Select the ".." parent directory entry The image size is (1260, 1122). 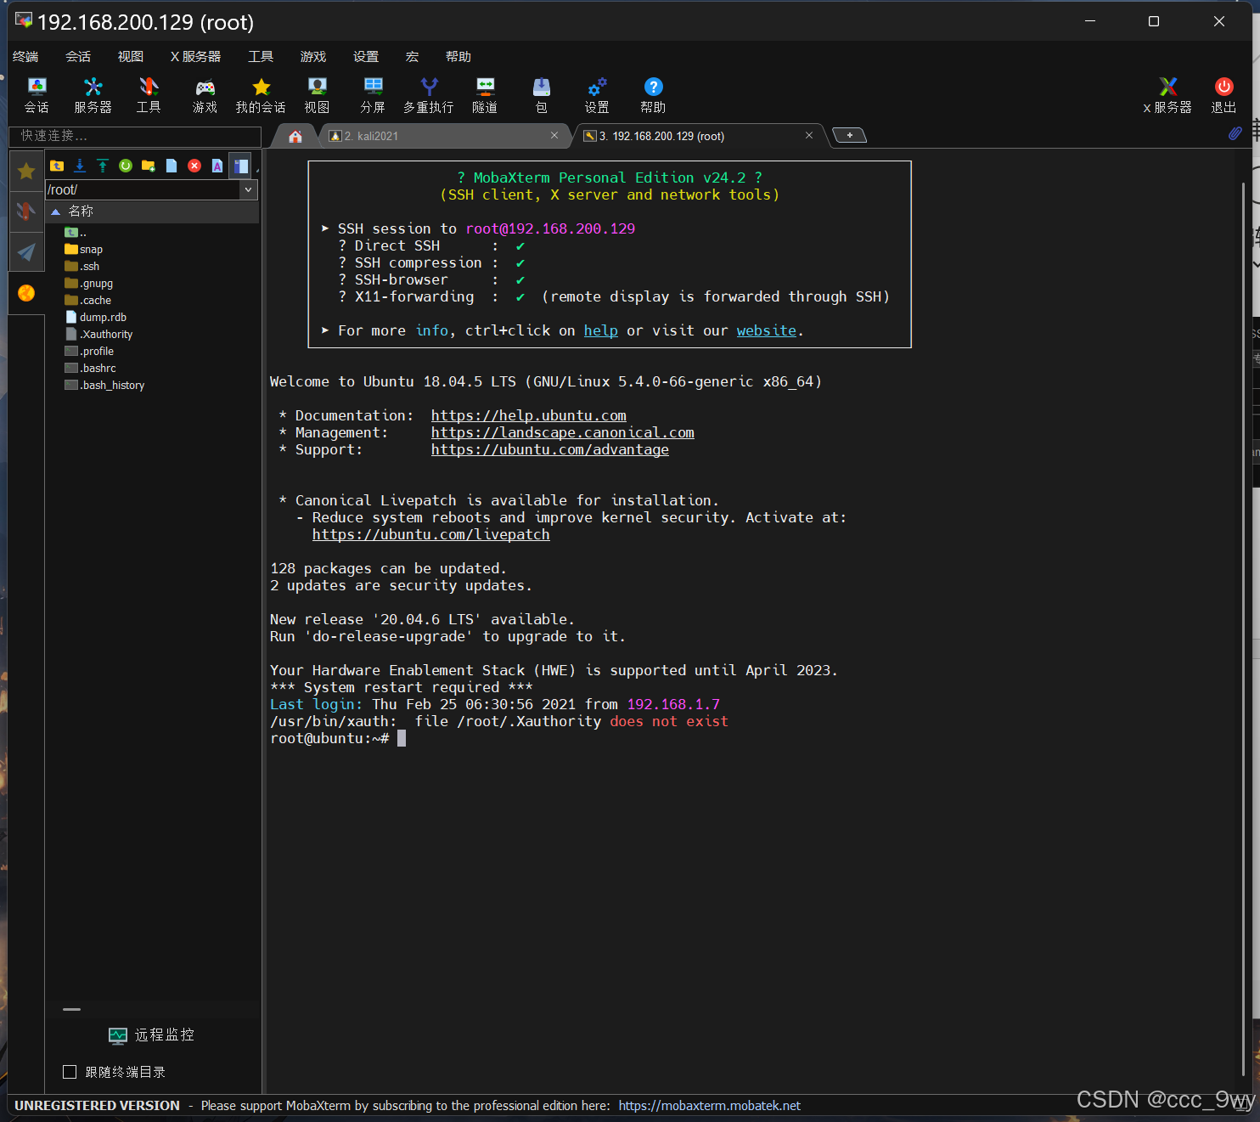(x=76, y=233)
